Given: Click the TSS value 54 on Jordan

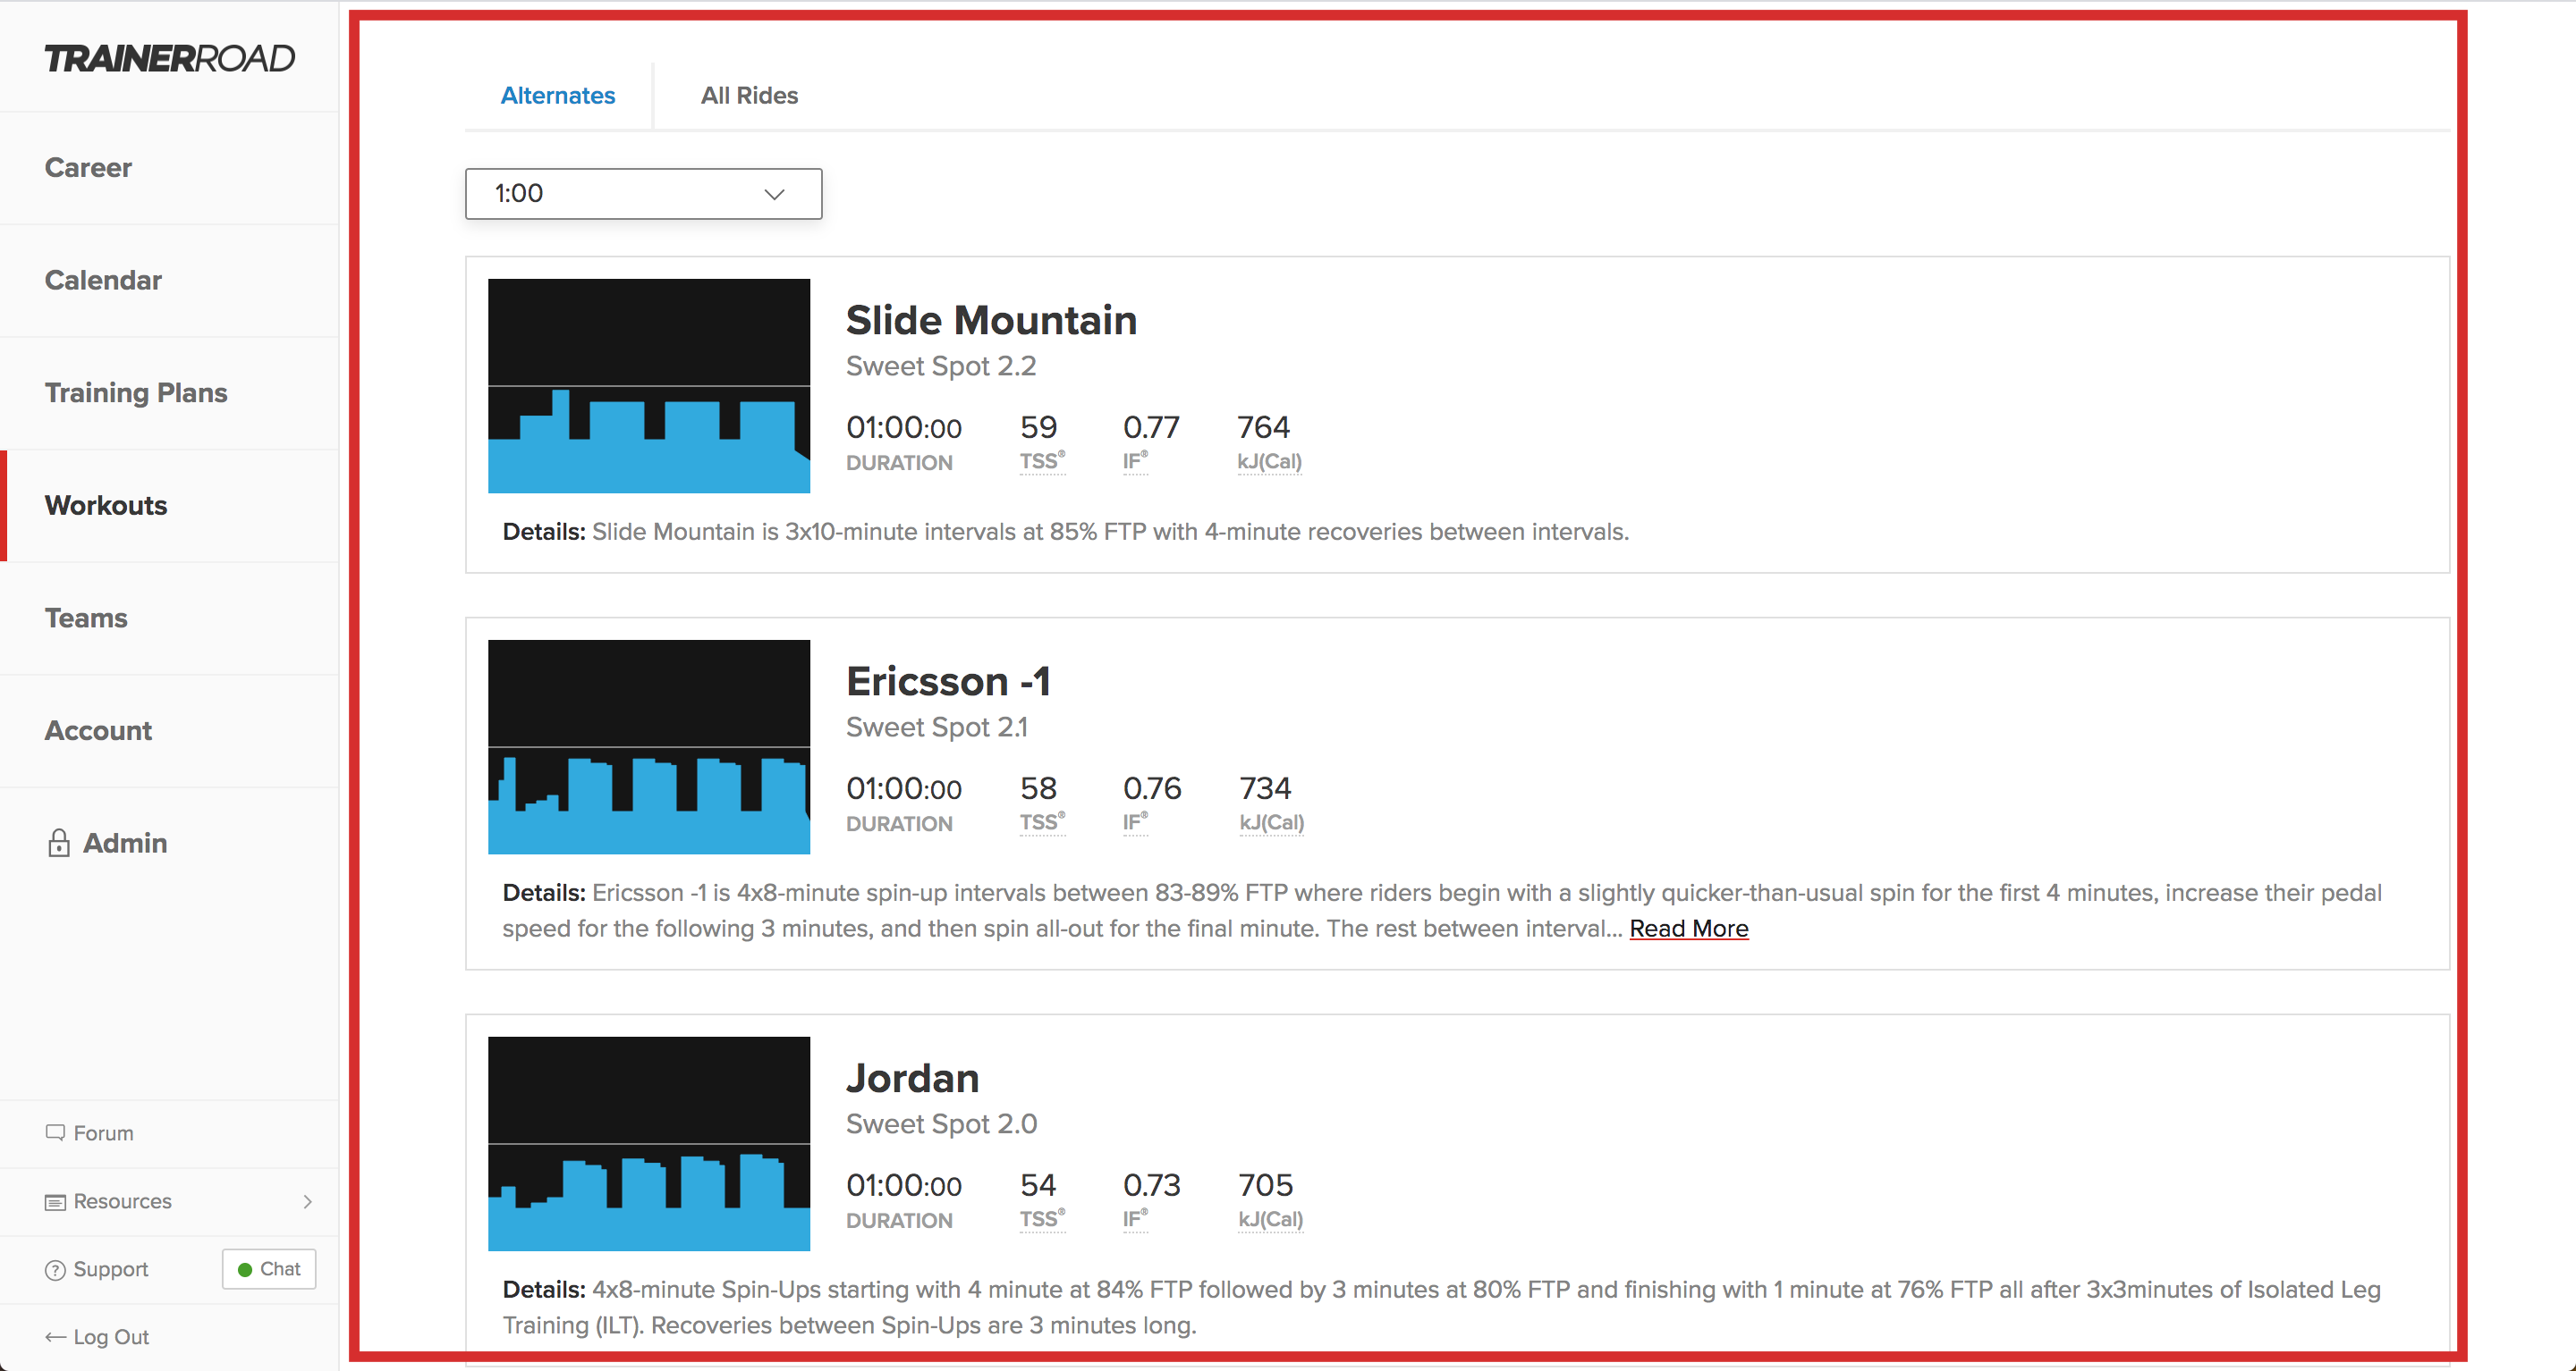Looking at the screenshot, I should (x=1038, y=1184).
